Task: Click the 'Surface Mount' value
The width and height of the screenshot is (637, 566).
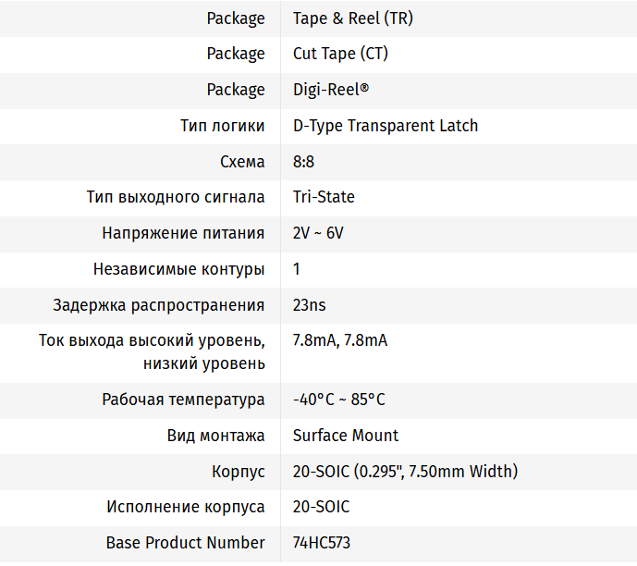Action: point(346,436)
